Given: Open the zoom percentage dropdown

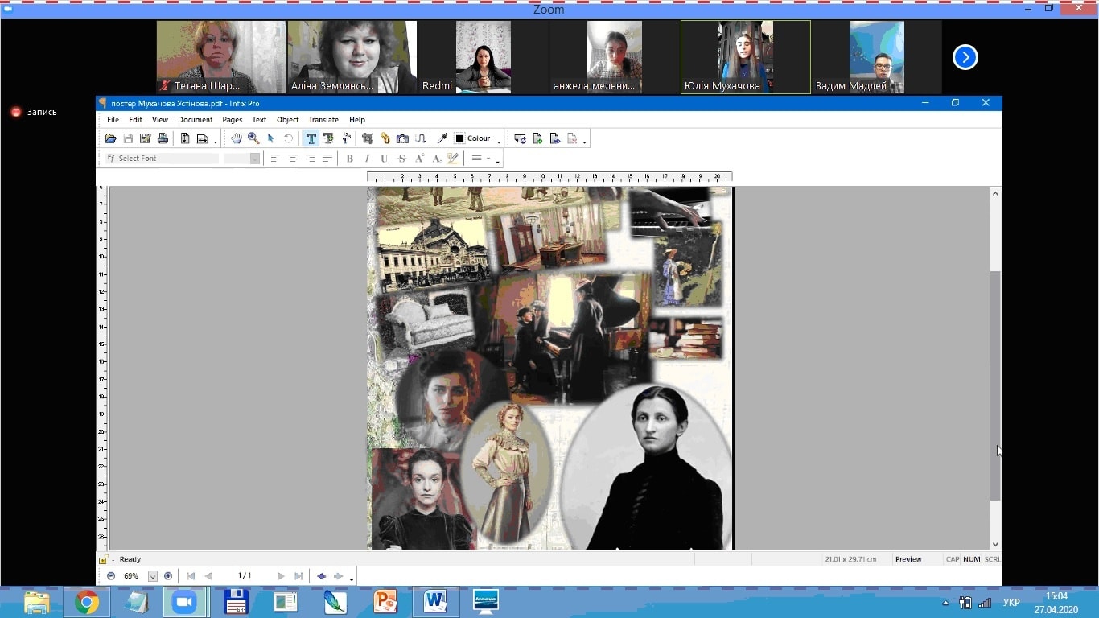Looking at the screenshot, I should tap(152, 576).
